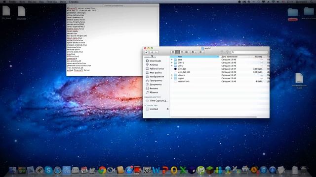Select the region folder row
Image resolution: width=316 pixels, height=177 pixels.
pyautogui.click(x=220, y=78)
